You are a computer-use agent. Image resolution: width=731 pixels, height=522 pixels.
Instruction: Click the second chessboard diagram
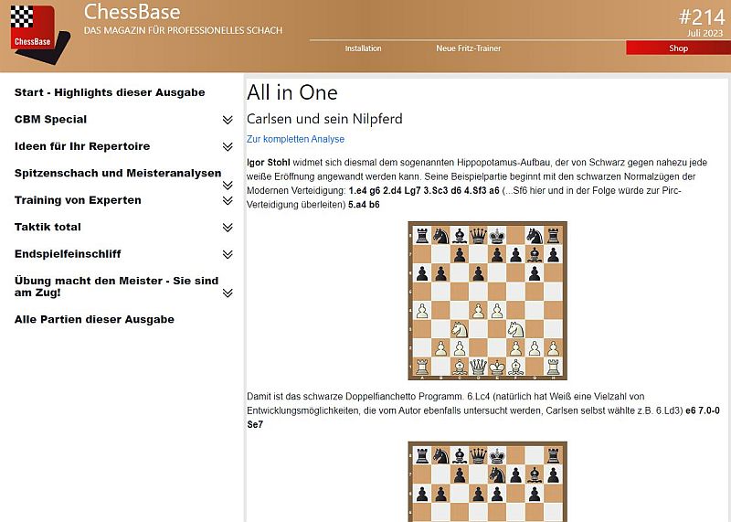pyautogui.click(x=486, y=481)
